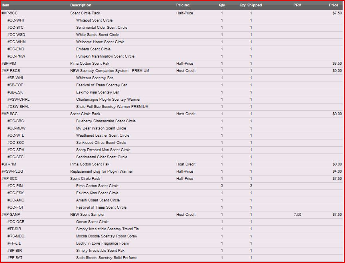Click the Item column header

pos(6,5)
